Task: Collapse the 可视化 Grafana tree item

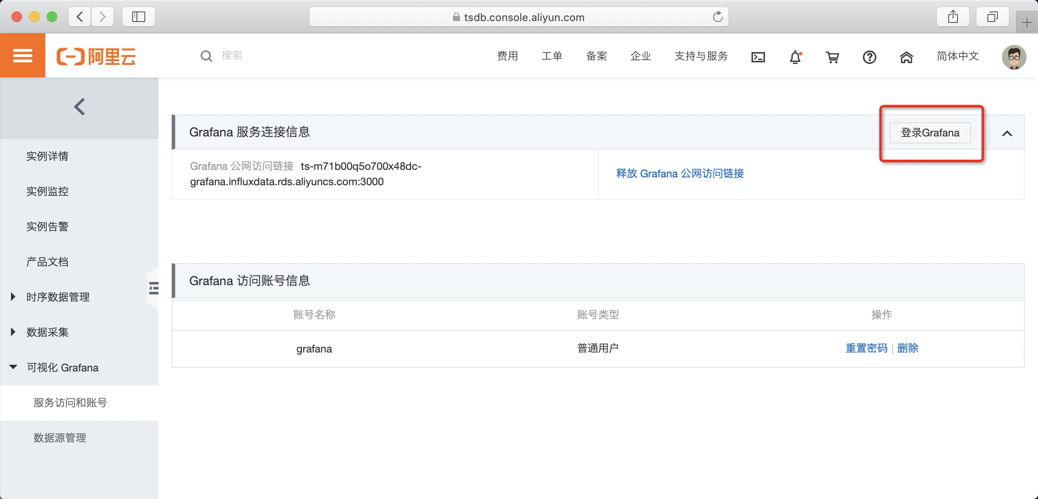Action: [13, 367]
